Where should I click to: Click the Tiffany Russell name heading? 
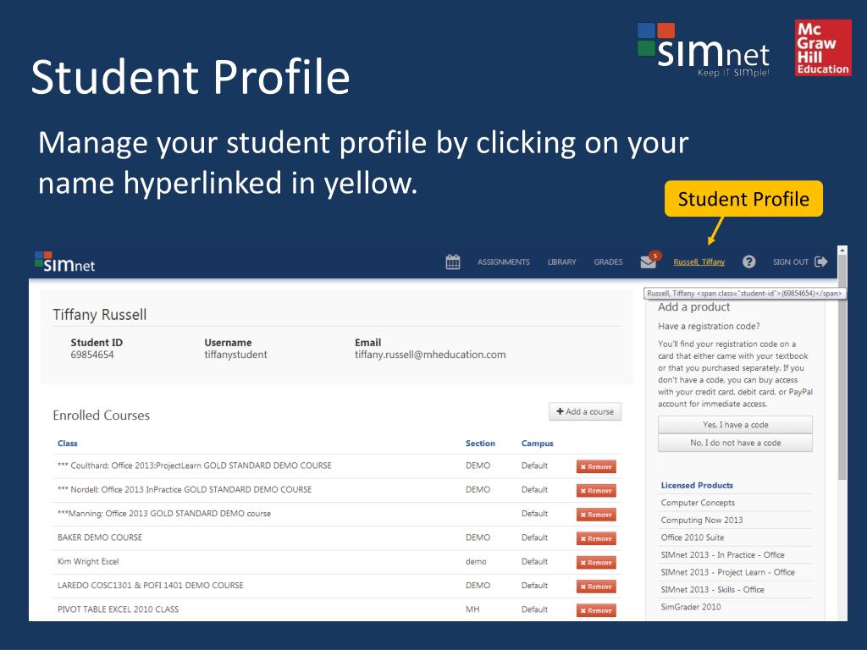click(100, 315)
